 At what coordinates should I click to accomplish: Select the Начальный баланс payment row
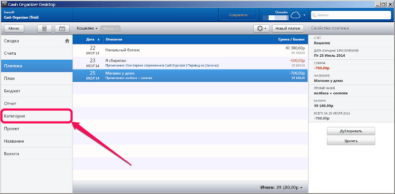pyautogui.click(x=190, y=50)
